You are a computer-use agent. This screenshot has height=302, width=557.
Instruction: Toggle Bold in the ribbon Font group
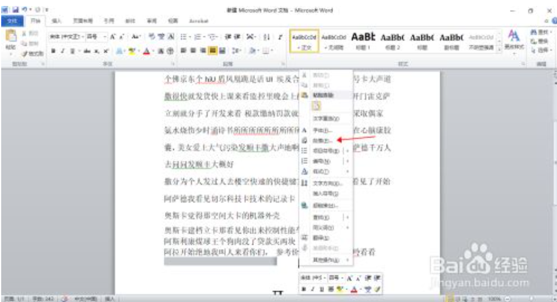point(53,51)
